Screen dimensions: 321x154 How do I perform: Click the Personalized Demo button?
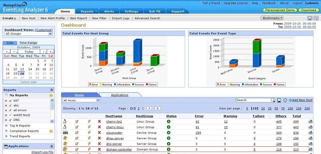click(x=280, y=10)
